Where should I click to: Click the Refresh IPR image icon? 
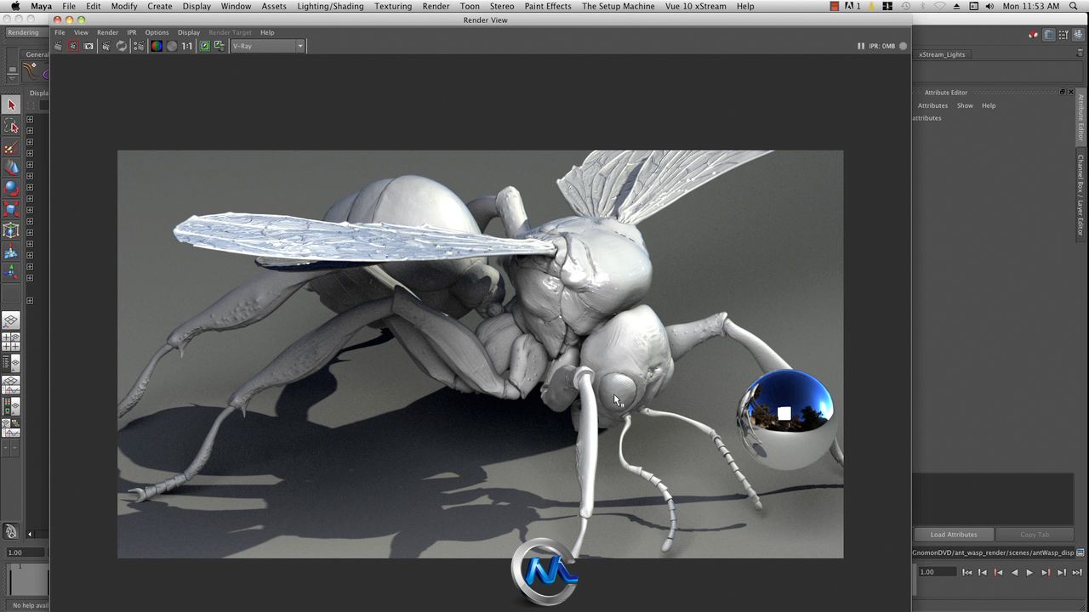(x=121, y=46)
